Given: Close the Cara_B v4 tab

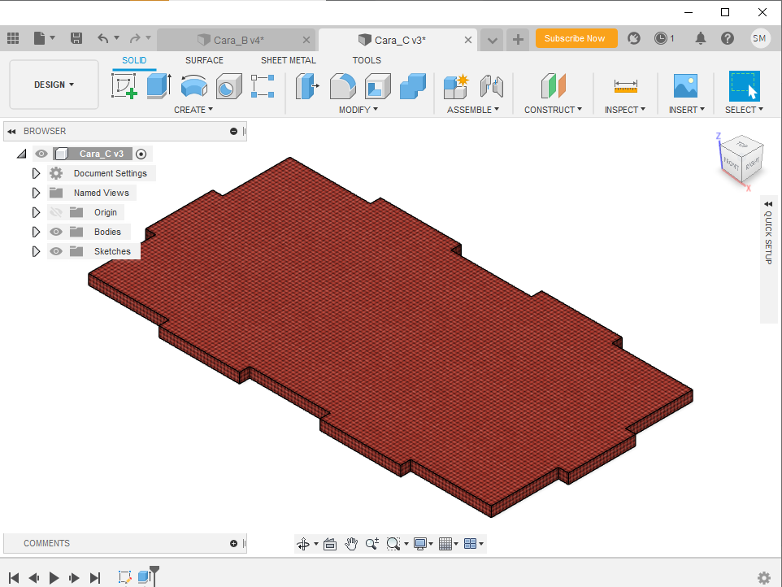Looking at the screenshot, I should coord(306,40).
